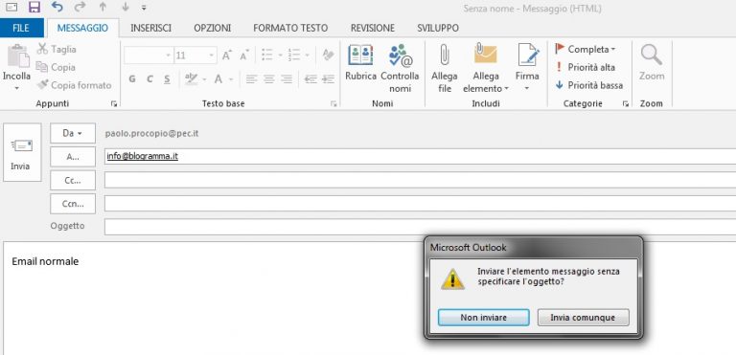736x355 pixels.
Task: Decrease font size with smaller A
Action: [x=243, y=55]
